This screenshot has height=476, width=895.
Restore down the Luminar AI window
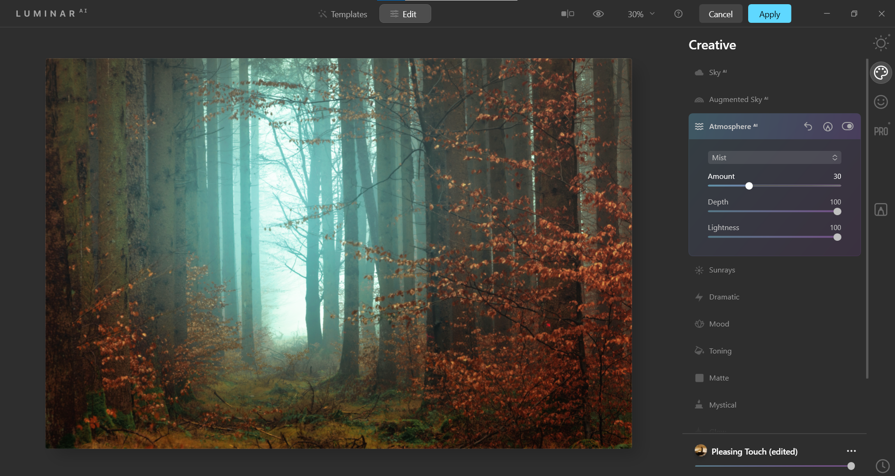point(854,14)
